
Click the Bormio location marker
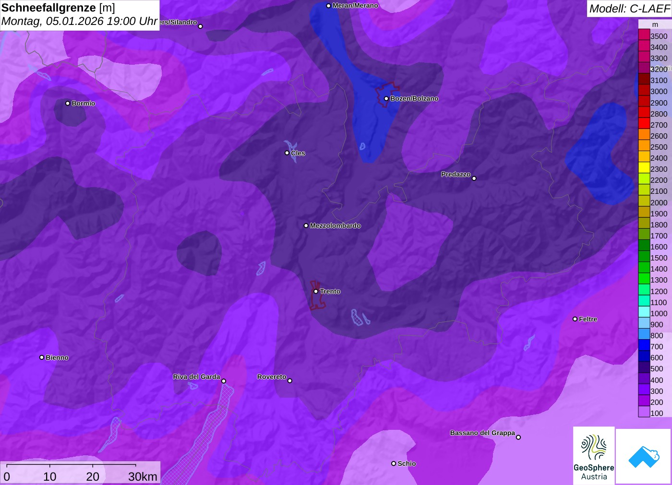point(68,103)
